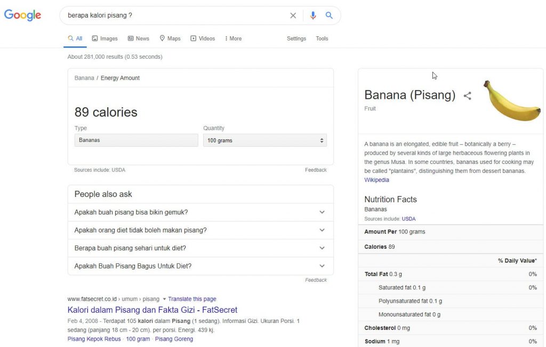The width and height of the screenshot is (546, 347).
Task: Click the 'Cholesterol 0 mg' row
Action: [x=451, y=328]
